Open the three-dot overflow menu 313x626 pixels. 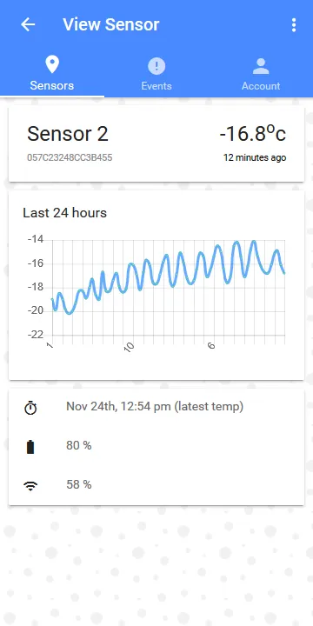294,24
